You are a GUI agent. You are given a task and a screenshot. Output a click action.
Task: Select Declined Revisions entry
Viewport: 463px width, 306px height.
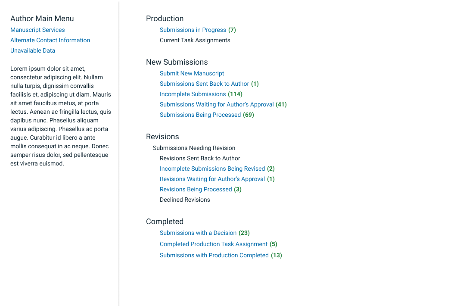coord(185,200)
